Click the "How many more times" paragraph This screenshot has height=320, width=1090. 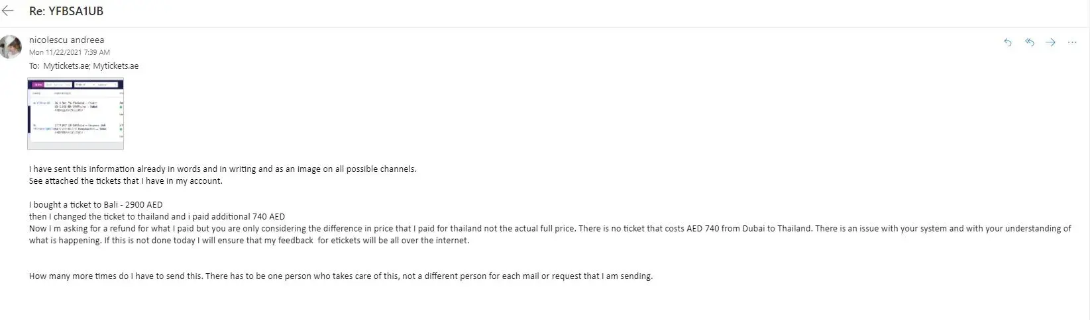click(341, 276)
